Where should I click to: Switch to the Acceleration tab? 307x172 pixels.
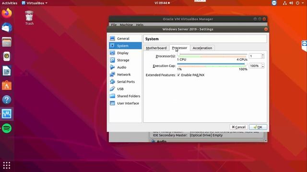tap(202, 48)
